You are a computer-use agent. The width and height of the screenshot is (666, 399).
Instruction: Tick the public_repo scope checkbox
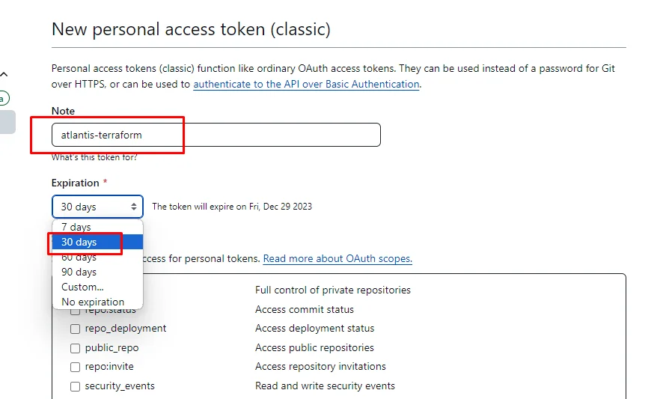pos(75,348)
